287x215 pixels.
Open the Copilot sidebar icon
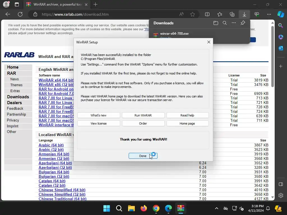[281, 14]
